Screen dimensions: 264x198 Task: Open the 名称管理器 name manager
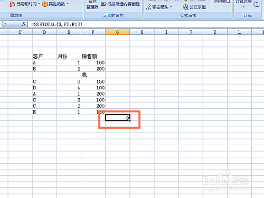[92, 5]
